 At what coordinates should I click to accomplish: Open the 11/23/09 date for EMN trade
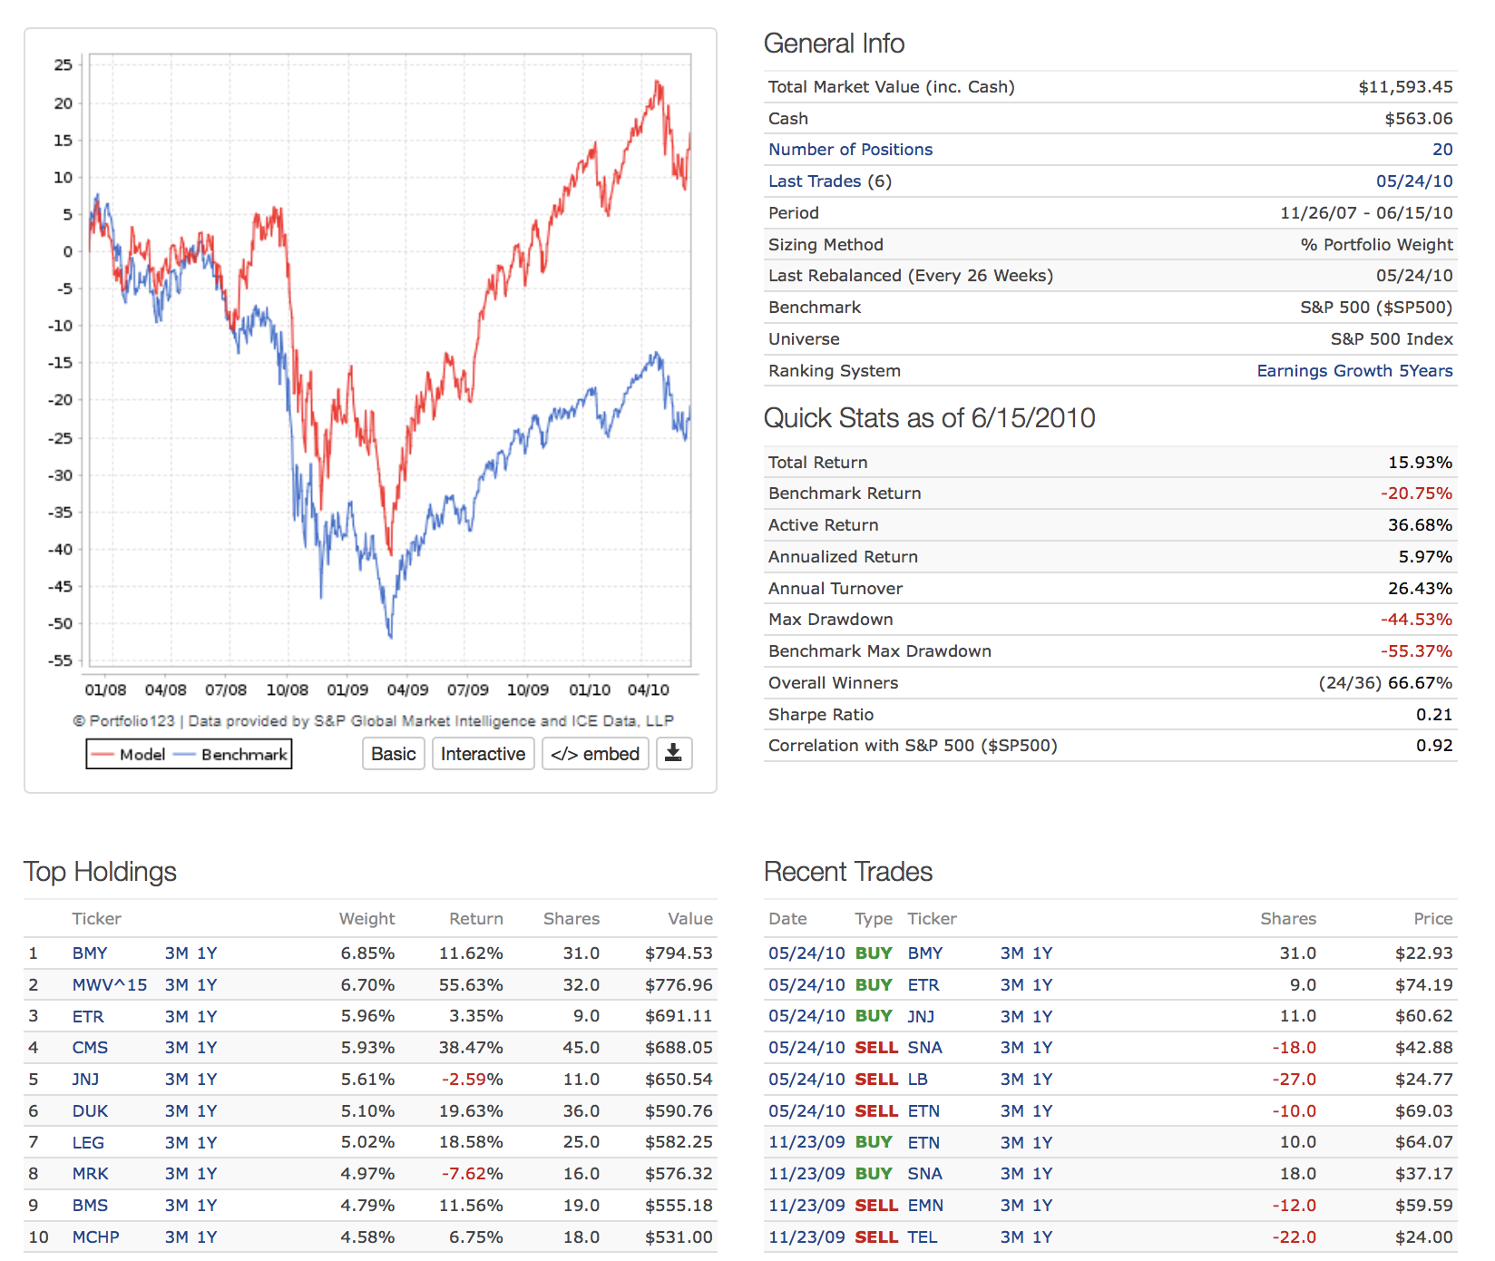pyautogui.click(x=806, y=1206)
